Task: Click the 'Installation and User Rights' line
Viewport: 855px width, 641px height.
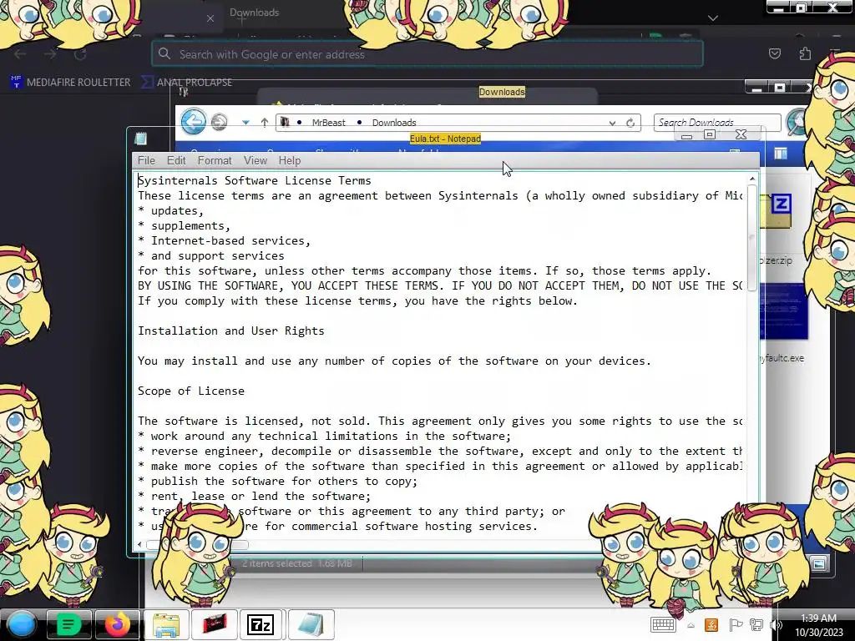Action: click(230, 331)
